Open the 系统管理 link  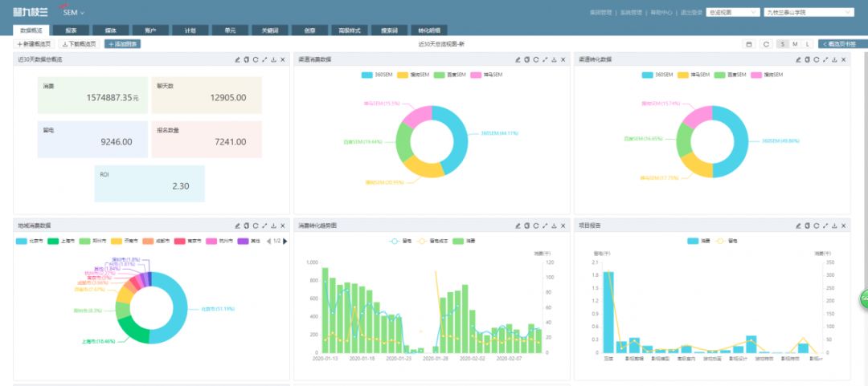coord(631,12)
